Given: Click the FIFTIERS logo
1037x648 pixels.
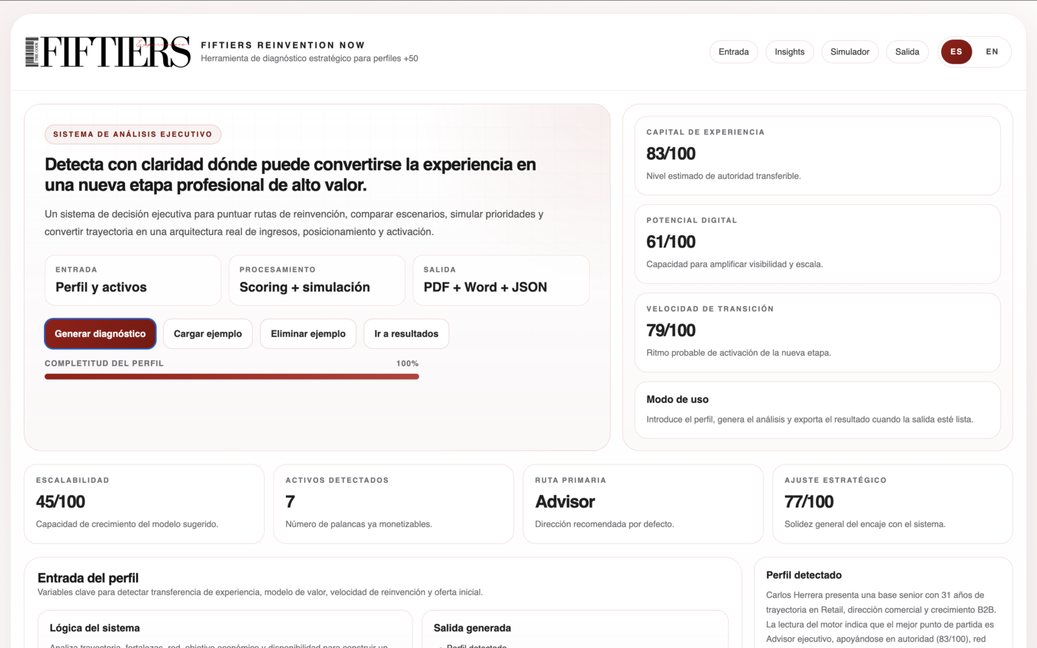Looking at the screenshot, I should [x=108, y=52].
